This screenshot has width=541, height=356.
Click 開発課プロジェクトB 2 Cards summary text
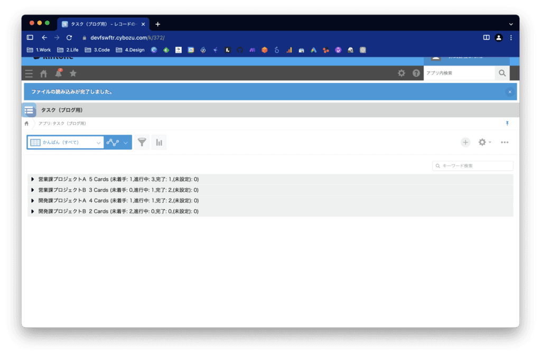click(x=118, y=211)
